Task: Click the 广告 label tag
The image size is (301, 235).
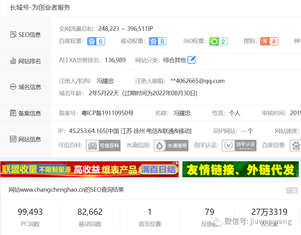Action: pos(292,190)
